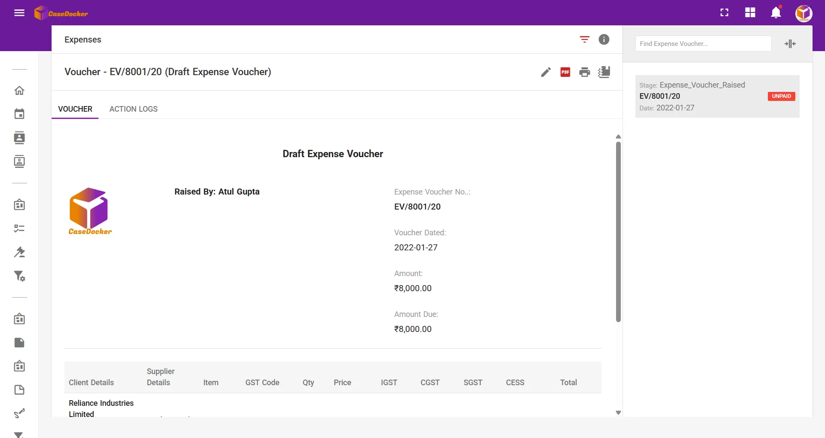The height and width of the screenshot is (438, 825).
Task: Export voucher as PDF
Action: click(x=565, y=72)
